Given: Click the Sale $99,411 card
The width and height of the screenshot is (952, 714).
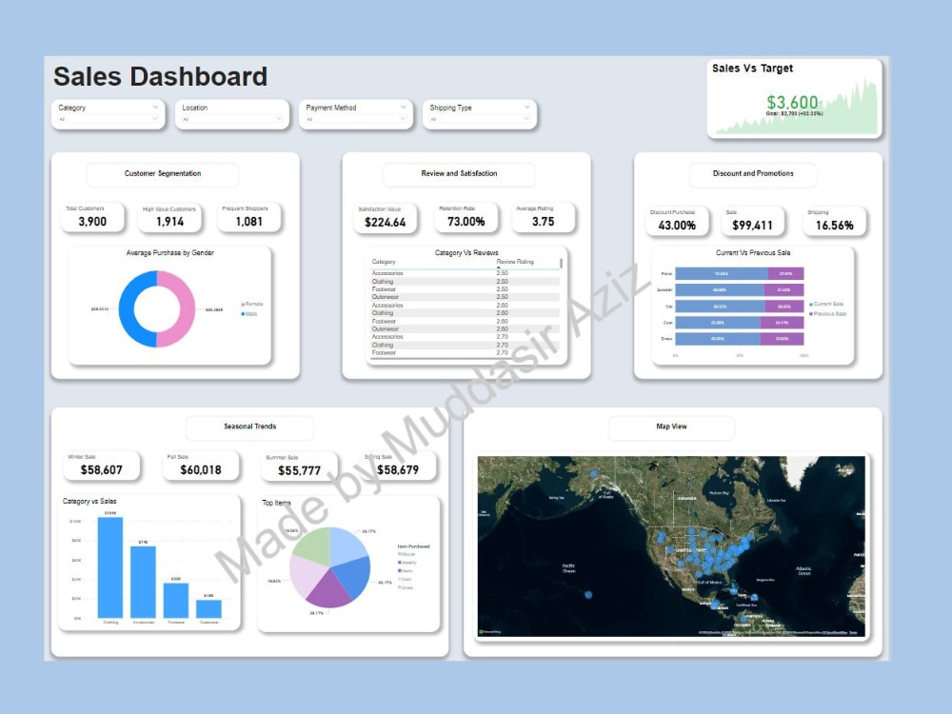Looking at the screenshot, I should 752,221.
